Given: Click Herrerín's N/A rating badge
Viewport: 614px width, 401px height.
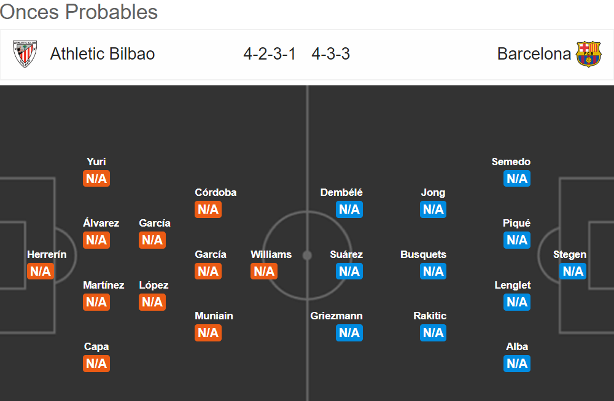Looking at the screenshot, I should (x=41, y=271).
